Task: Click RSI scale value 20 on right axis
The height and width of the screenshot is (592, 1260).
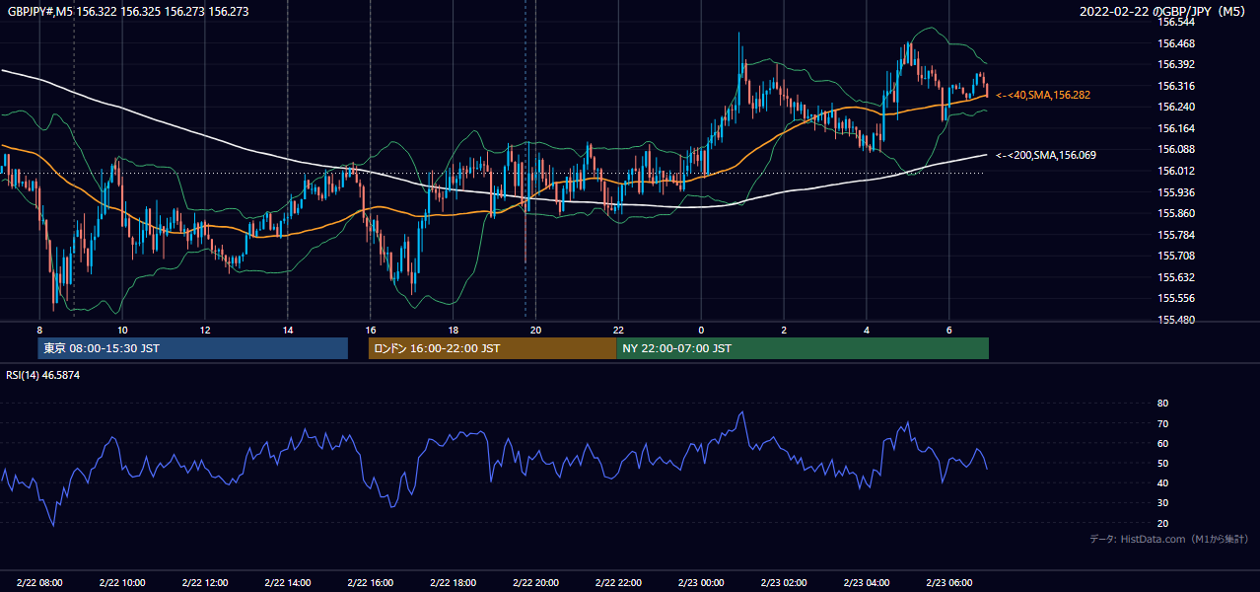Action: pos(1162,523)
